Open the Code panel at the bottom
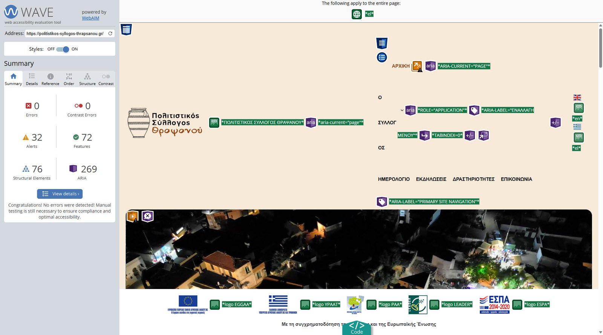 coord(357,327)
